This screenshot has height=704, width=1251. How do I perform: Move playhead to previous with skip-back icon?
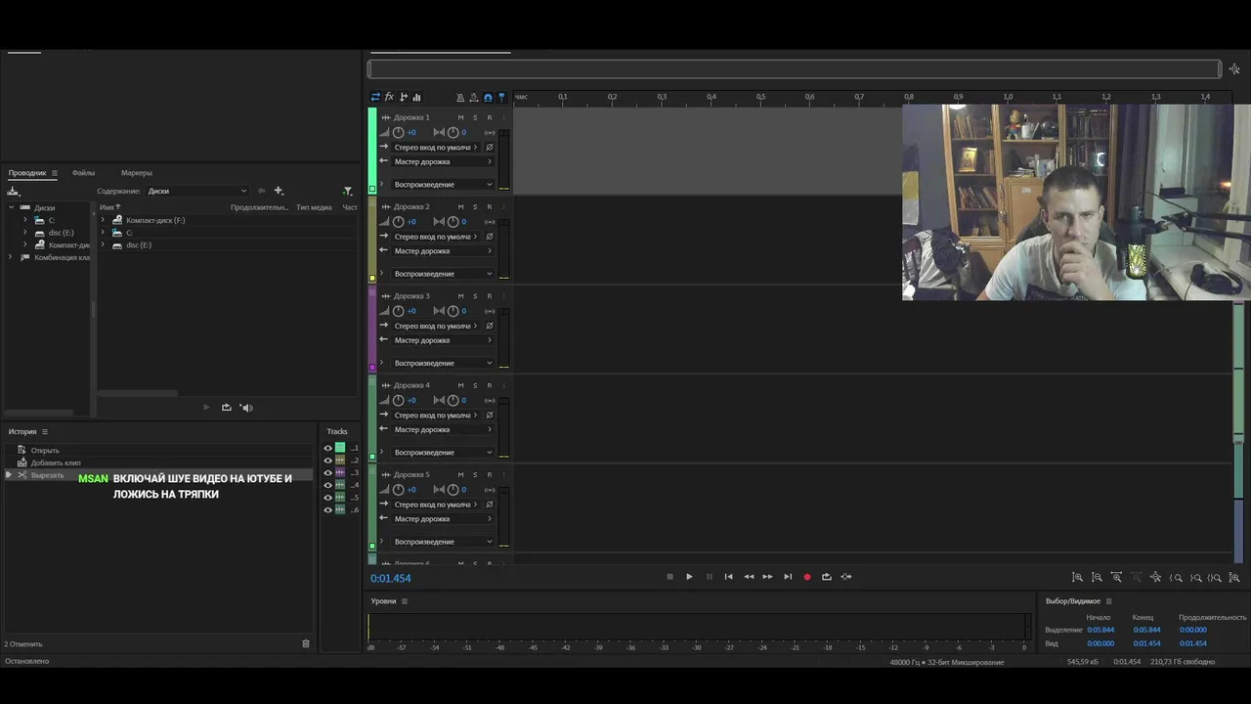[x=728, y=577]
